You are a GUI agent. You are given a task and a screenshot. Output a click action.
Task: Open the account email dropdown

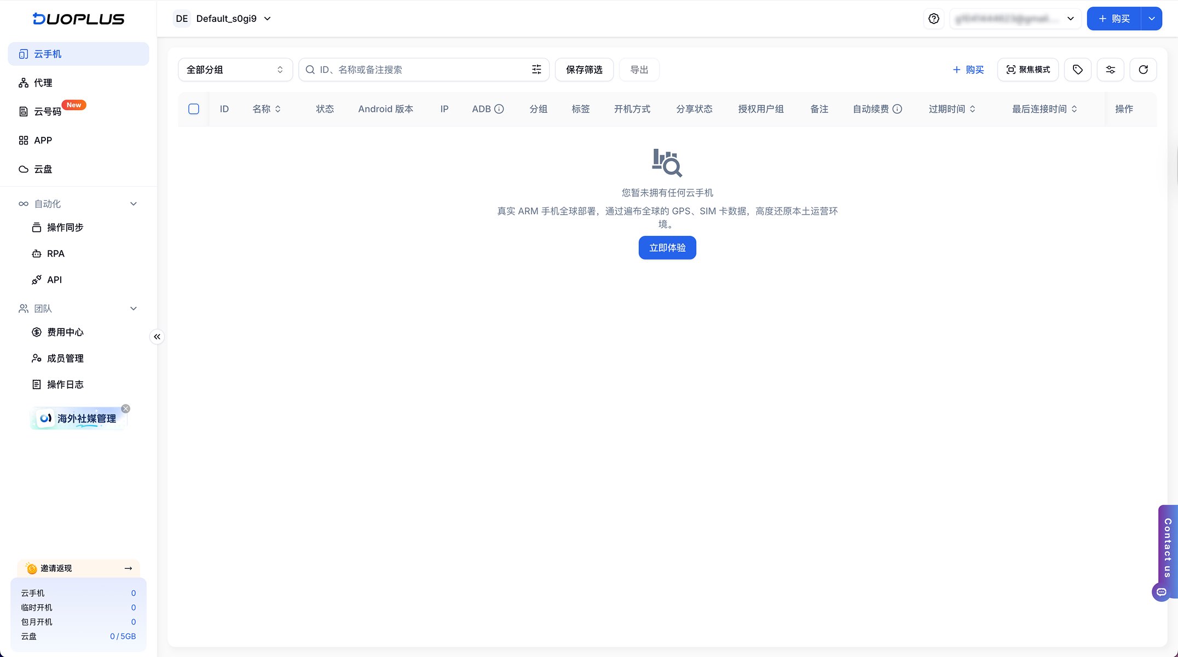point(1015,19)
